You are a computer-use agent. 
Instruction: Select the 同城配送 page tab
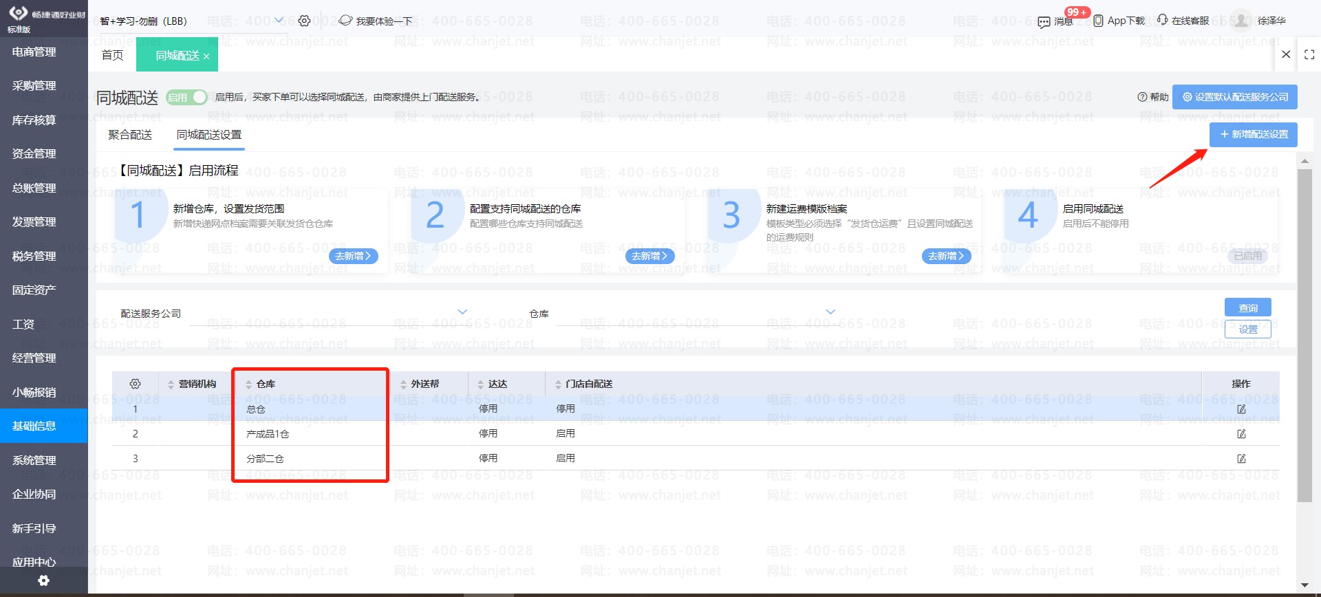click(177, 55)
